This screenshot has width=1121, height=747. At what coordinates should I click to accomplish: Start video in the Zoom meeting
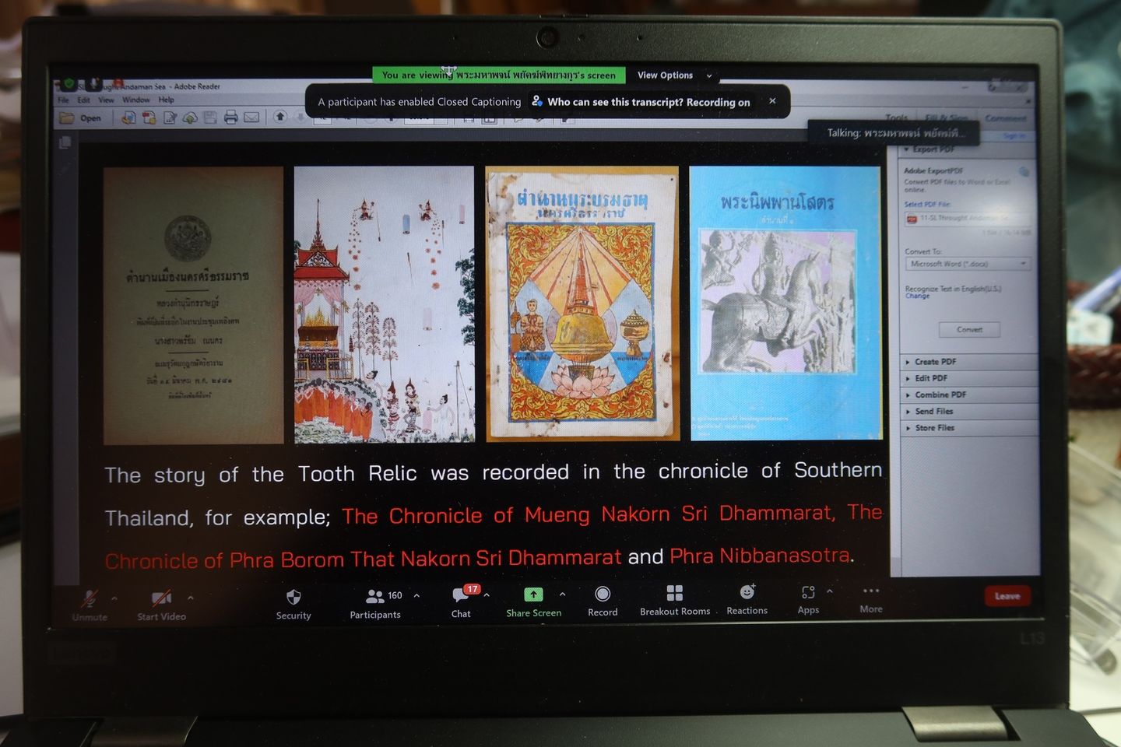pos(162,605)
